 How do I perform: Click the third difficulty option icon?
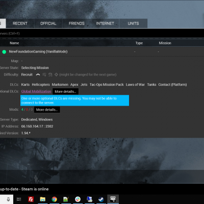point(50,74)
